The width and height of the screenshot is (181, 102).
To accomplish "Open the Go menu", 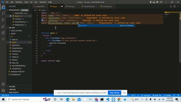I will (x=31, y=2).
